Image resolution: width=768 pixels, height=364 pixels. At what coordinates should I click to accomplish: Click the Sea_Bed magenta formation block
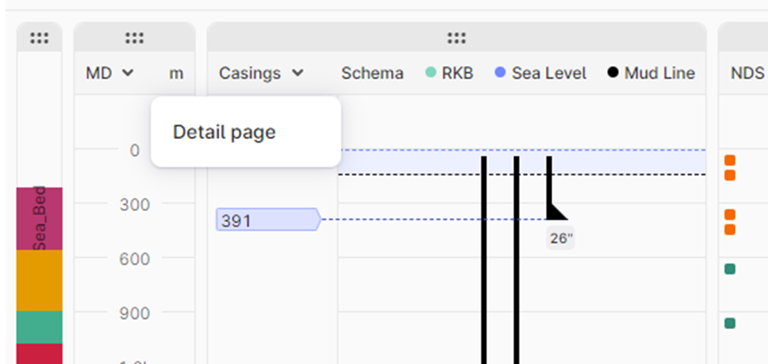tap(39, 219)
